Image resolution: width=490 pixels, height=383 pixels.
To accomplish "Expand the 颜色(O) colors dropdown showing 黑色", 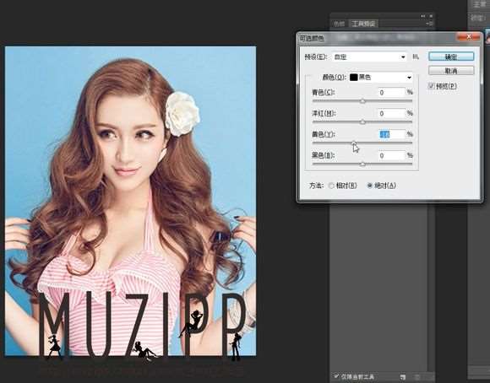I will (381, 78).
